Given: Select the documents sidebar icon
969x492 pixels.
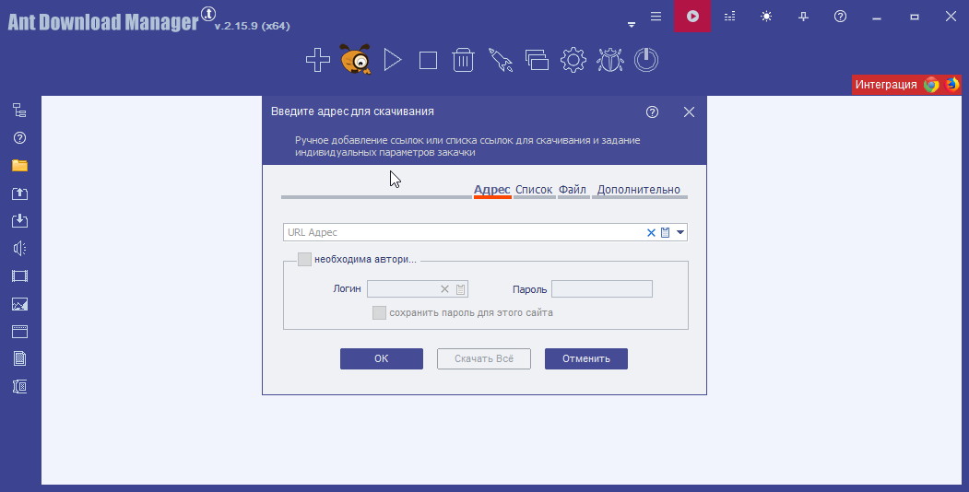Looking at the screenshot, I should click(19, 358).
